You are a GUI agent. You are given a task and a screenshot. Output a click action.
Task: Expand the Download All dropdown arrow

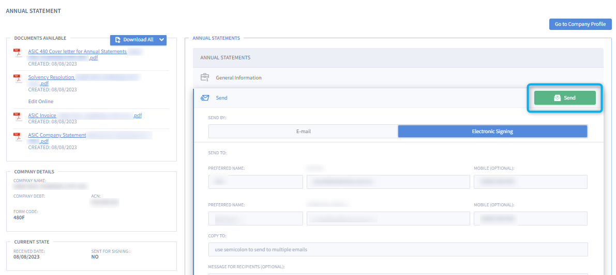[161, 40]
